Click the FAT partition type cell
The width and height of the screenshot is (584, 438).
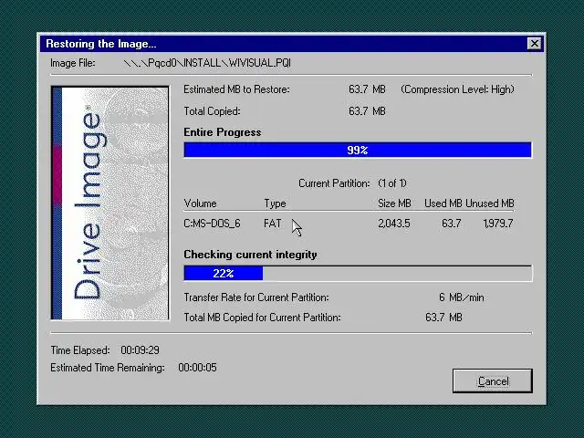tap(273, 224)
